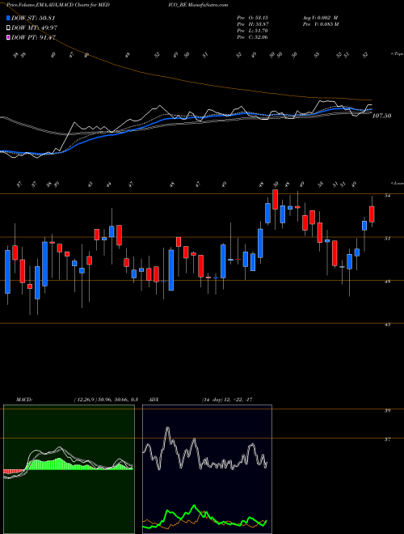Click the 'Pre L: 51.70' value
Image resolution: width=404 pixels, height=534 pixels.
pyautogui.click(x=253, y=31)
